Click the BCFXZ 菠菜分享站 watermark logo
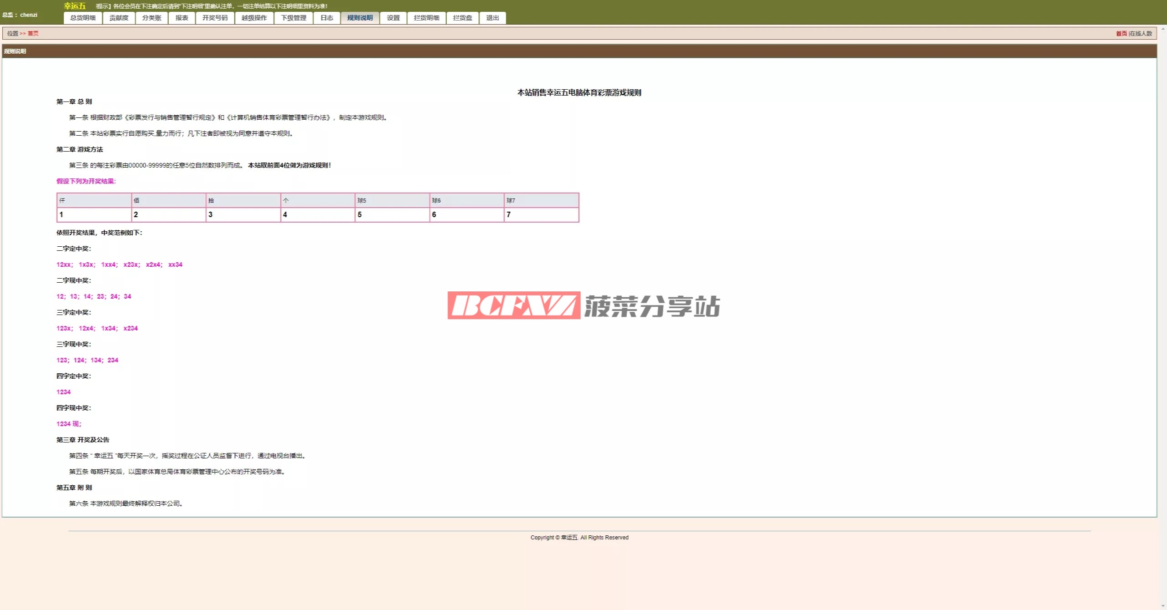Screen dimensions: 1167x610 (x=583, y=305)
